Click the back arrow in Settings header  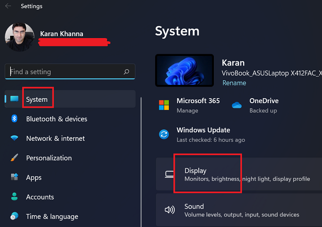pos(8,6)
